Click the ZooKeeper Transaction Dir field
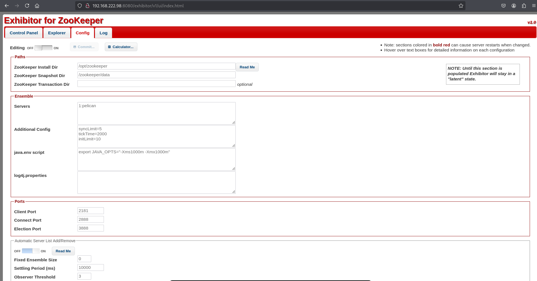This screenshot has width=537, height=281. [x=156, y=84]
